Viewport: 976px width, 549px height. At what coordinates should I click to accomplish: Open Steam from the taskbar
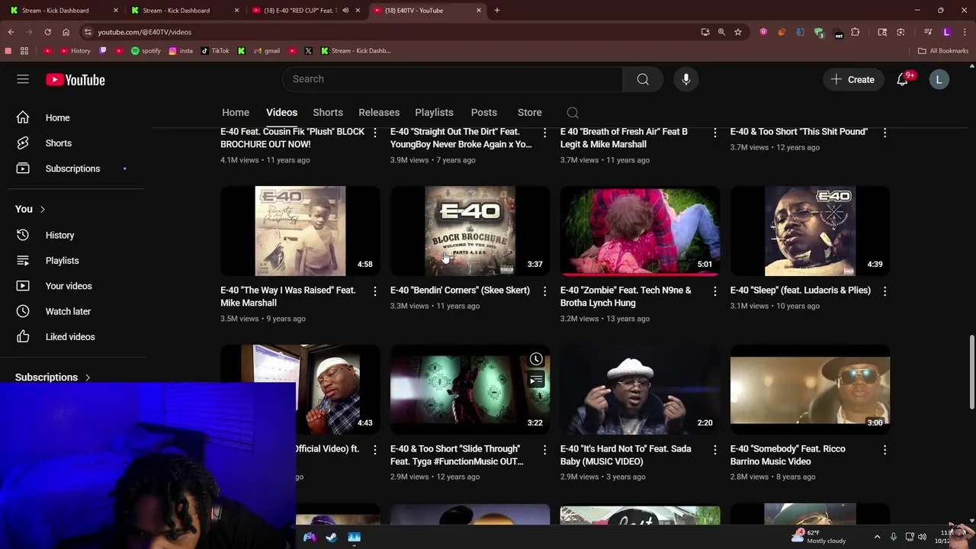pyautogui.click(x=332, y=537)
